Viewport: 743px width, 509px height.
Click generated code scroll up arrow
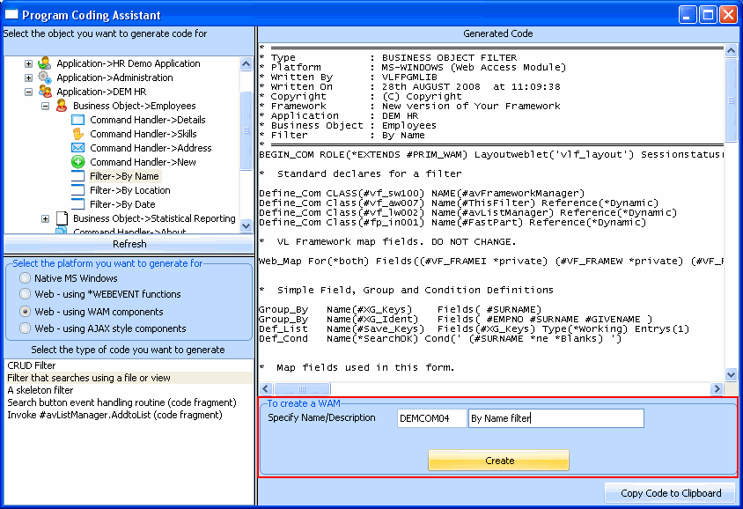coord(732,50)
